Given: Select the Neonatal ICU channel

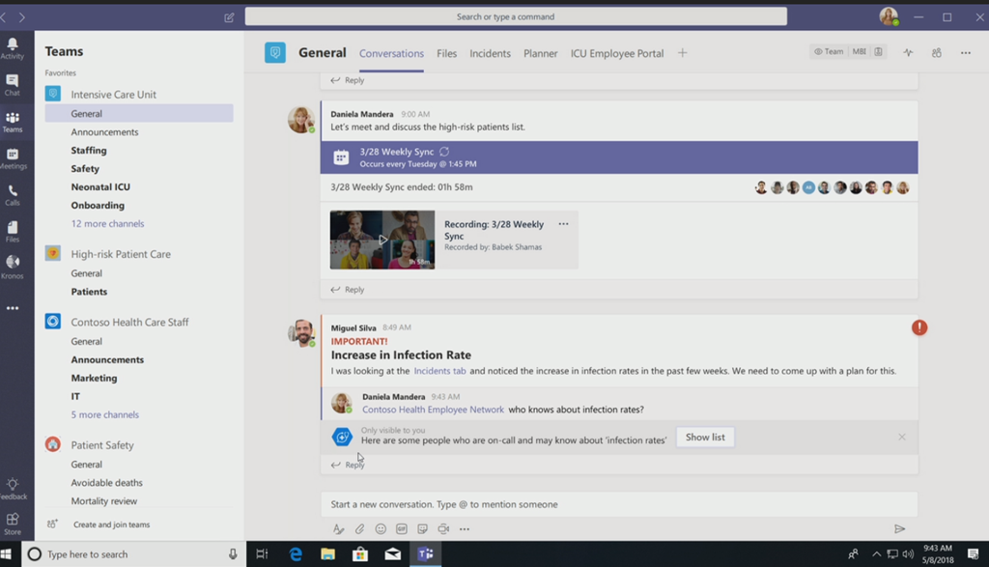Looking at the screenshot, I should tap(100, 187).
